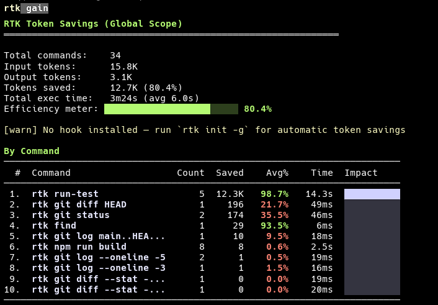Image resolution: width=438 pixels, height=305 pixels.
Task: Click the 21.7% average value
Action: click(x=275, y=204)
